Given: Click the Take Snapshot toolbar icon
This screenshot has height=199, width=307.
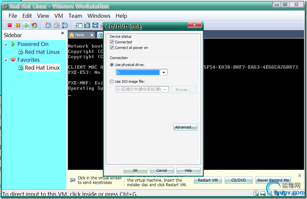Looking at the screenshot, I should tap(48, 25).
